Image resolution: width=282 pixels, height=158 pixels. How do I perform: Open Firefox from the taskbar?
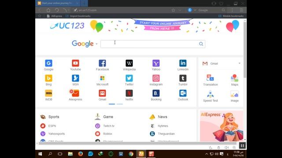pyautogui.click(x=80, y=154)
